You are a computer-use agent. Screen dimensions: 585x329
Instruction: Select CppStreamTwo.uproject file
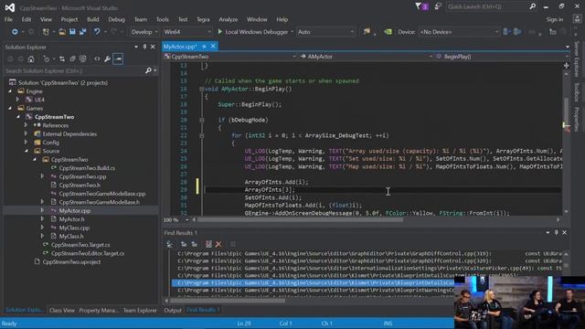click(71, 262)
